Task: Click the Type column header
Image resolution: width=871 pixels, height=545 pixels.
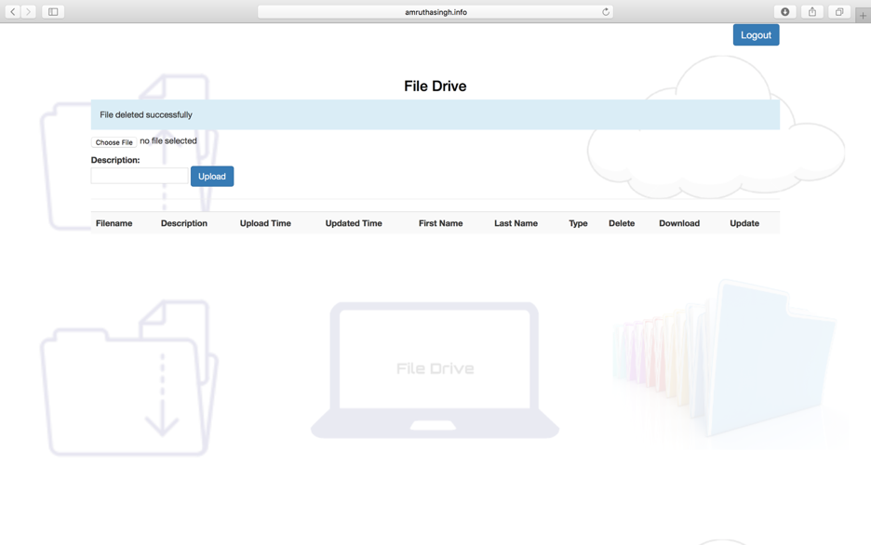Action: tap(578, 223)
